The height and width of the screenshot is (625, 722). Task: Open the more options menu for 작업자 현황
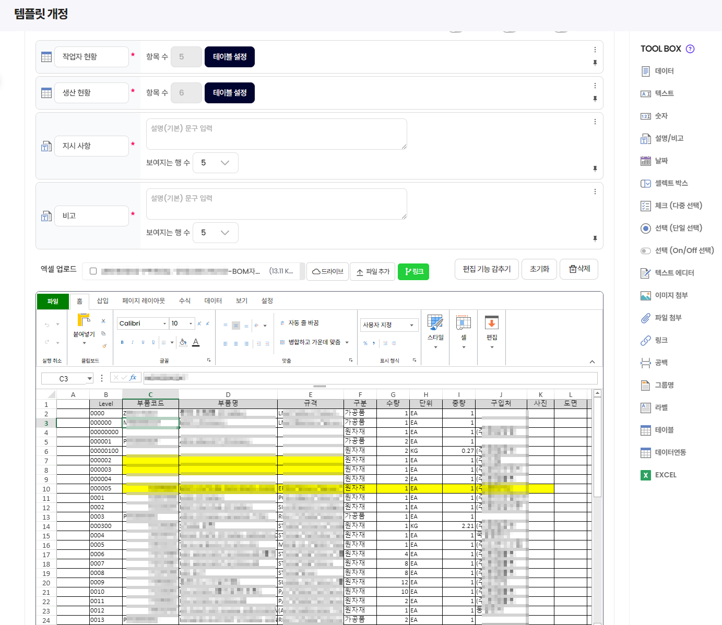point(595,50)
